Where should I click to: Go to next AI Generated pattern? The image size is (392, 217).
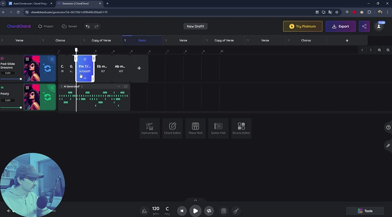(82, 86)
